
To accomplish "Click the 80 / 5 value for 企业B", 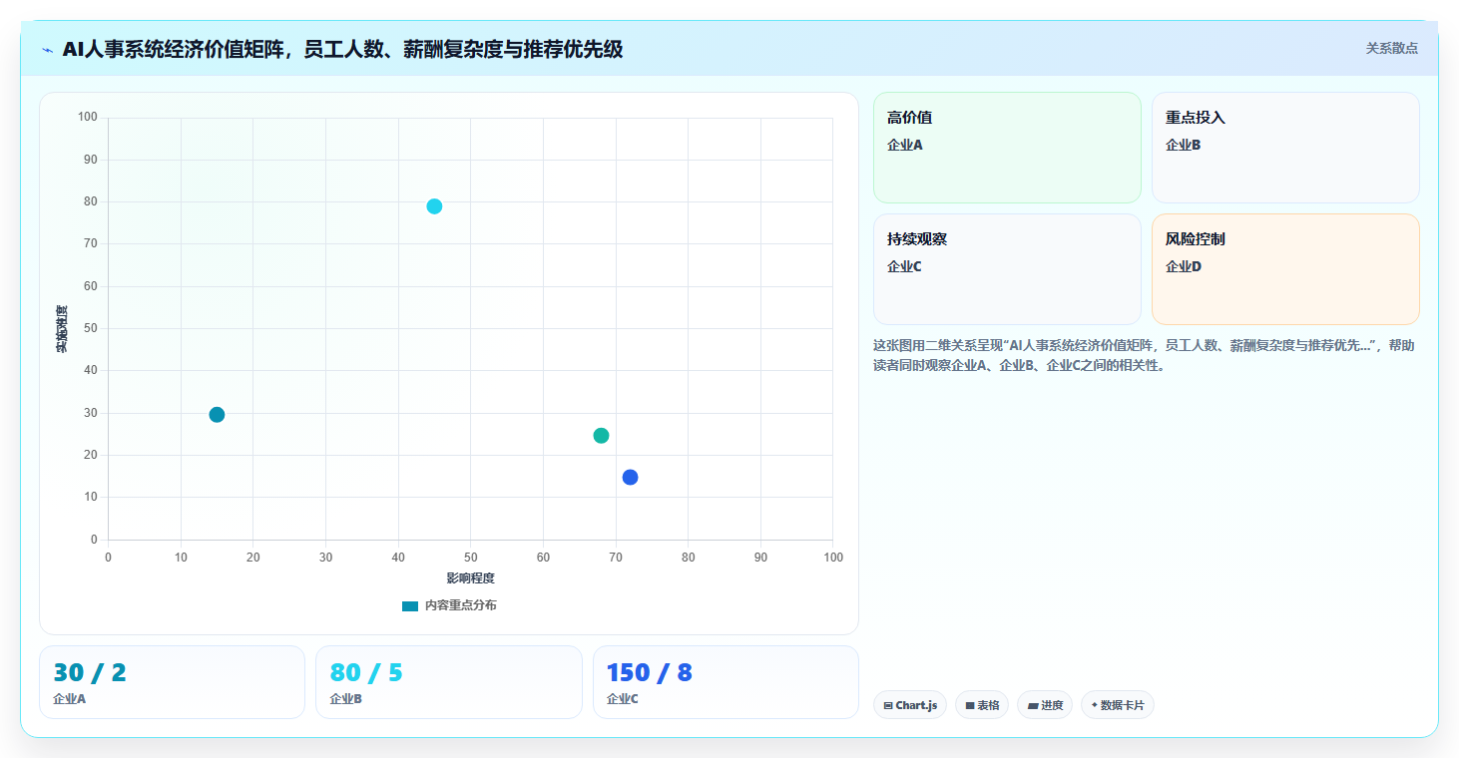I will 366,673.
